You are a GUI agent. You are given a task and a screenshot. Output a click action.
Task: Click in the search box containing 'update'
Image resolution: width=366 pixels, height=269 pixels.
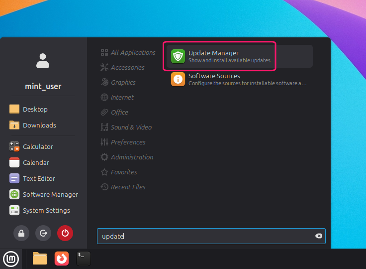click(211, 236)
